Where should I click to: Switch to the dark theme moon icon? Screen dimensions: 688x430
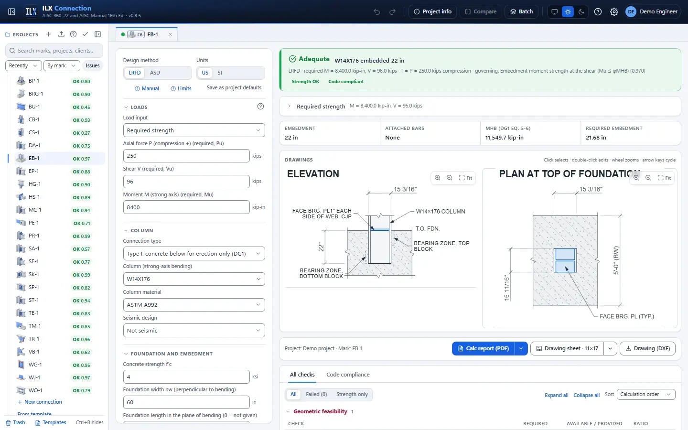coord(581,11)
